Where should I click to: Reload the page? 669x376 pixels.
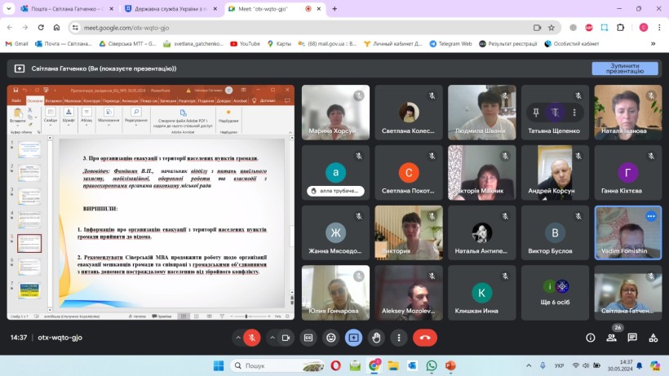[x=41, y=28]
